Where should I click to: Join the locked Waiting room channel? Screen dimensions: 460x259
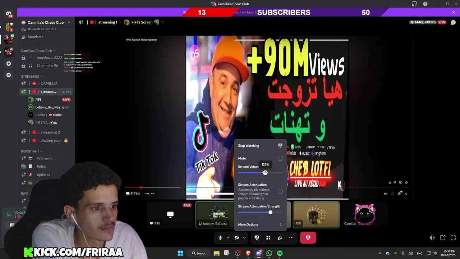pyautogui.click(x=47, y=141)
